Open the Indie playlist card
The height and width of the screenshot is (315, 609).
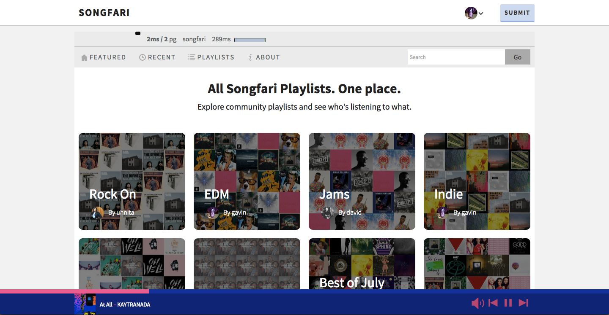(x=477, y=181)
